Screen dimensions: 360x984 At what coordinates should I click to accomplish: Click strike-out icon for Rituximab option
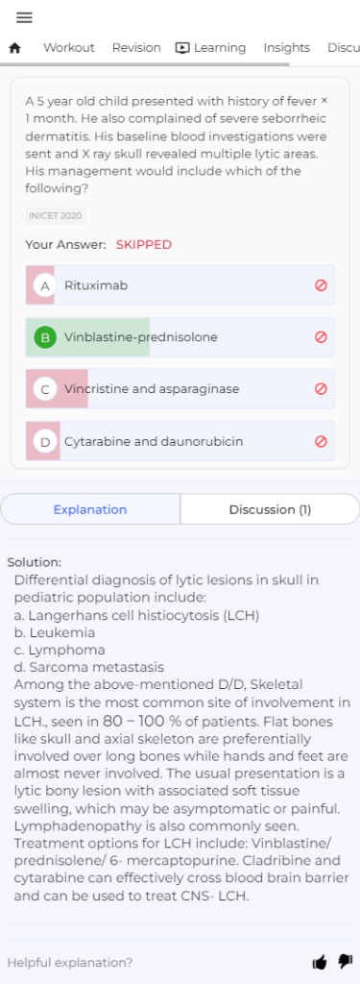tap(321, 285)
